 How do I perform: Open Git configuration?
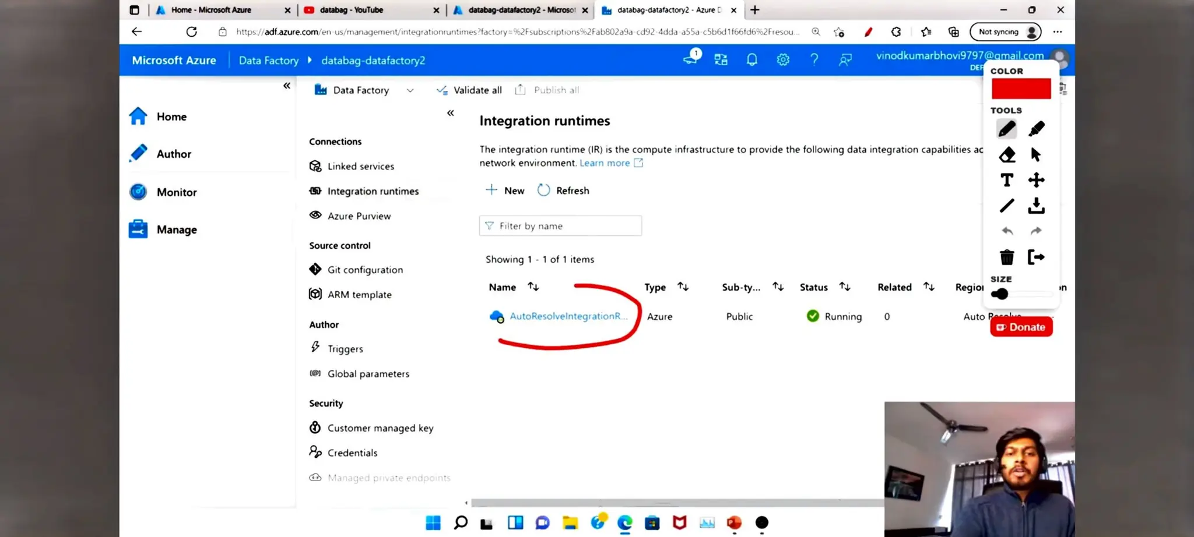pyautogui.click(x=356, y=270)
